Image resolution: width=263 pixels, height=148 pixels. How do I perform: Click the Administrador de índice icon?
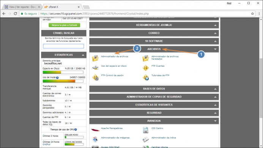click(146, 139)
